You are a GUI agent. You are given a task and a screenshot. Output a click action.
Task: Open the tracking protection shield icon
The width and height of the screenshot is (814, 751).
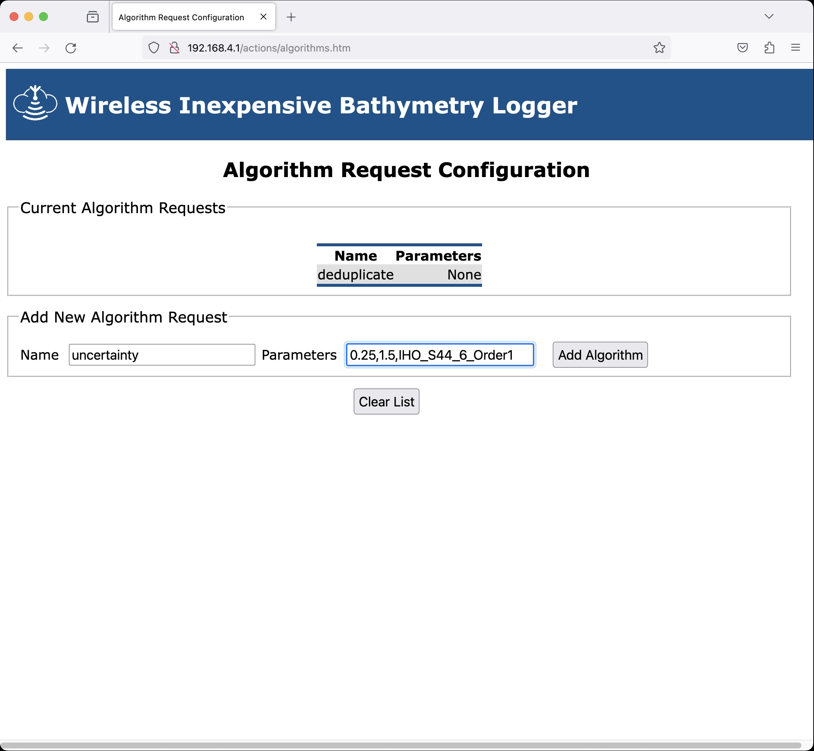[153, 48]
